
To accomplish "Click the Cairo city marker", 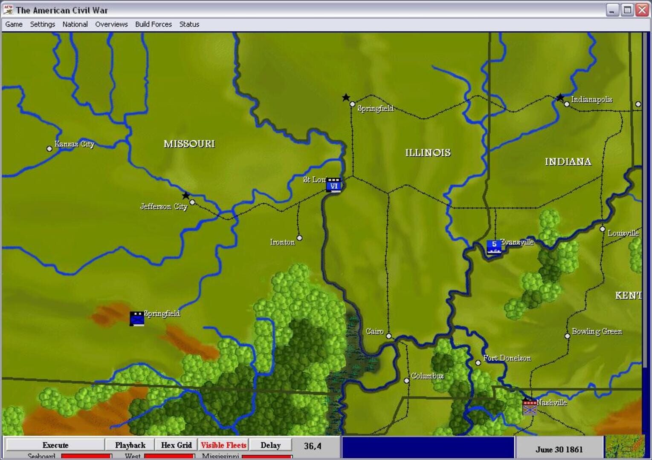I will [x=388, y=336].
